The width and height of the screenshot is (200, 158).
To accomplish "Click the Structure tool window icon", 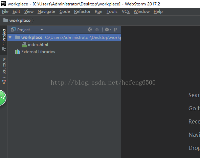I will tap(4, 82).
